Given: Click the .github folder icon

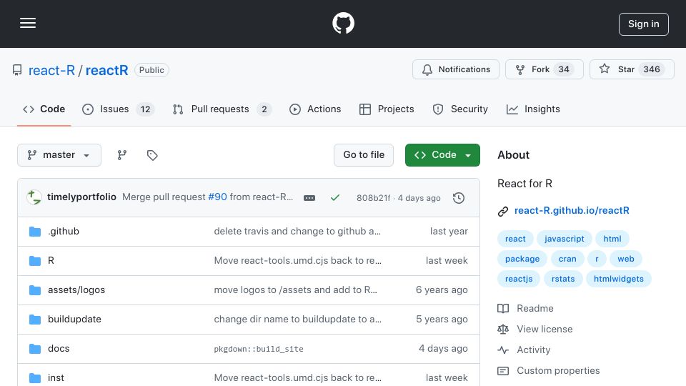Looking at the screenshot, I should coord(35,232).
